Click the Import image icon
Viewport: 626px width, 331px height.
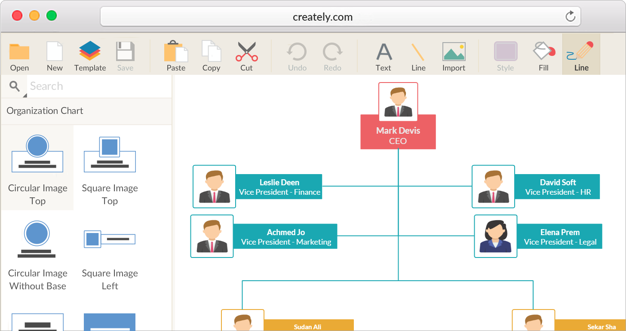[454, 52]
